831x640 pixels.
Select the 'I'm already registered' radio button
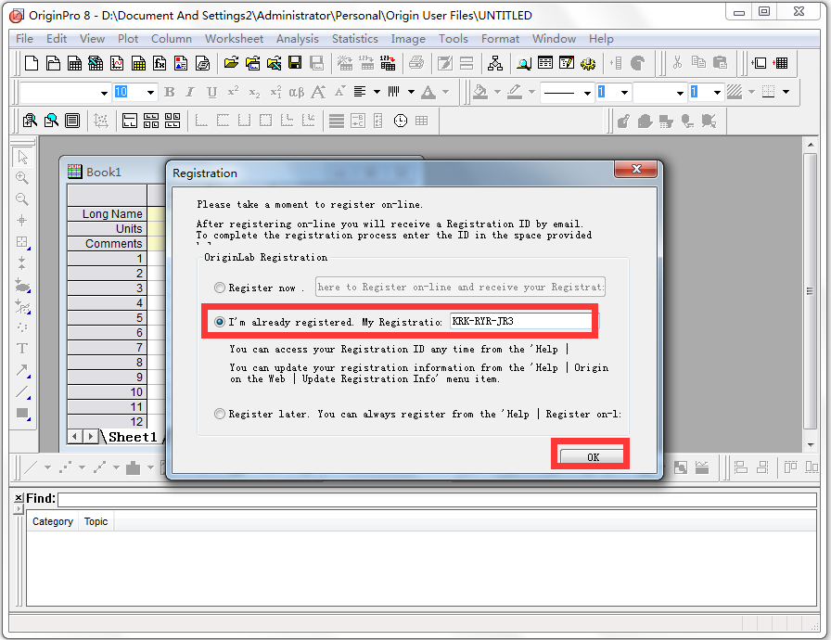pos(218,321)
